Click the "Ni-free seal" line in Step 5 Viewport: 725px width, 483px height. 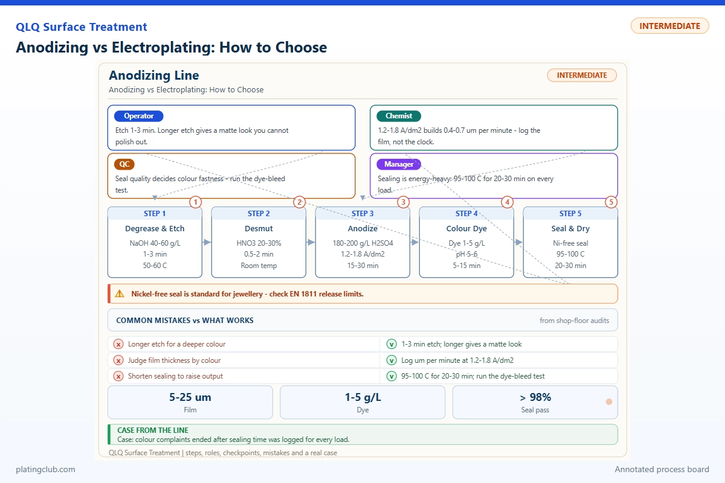570,243
